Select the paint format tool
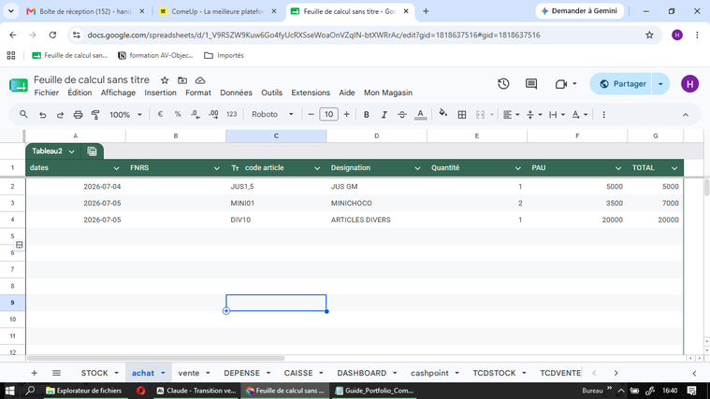The image size is (710, 399). tap(95, 114)
